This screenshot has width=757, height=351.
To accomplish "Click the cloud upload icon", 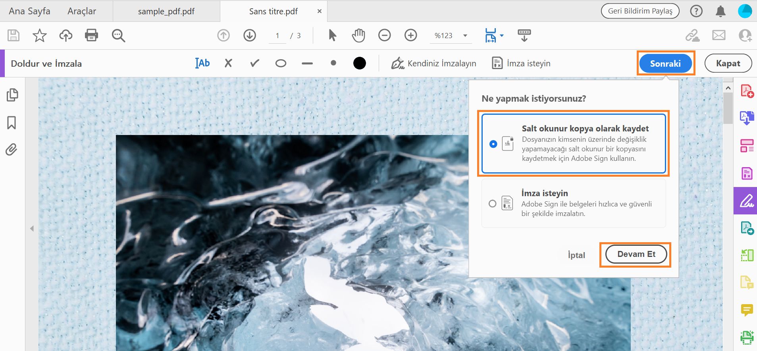I will (x=66, y=36).
